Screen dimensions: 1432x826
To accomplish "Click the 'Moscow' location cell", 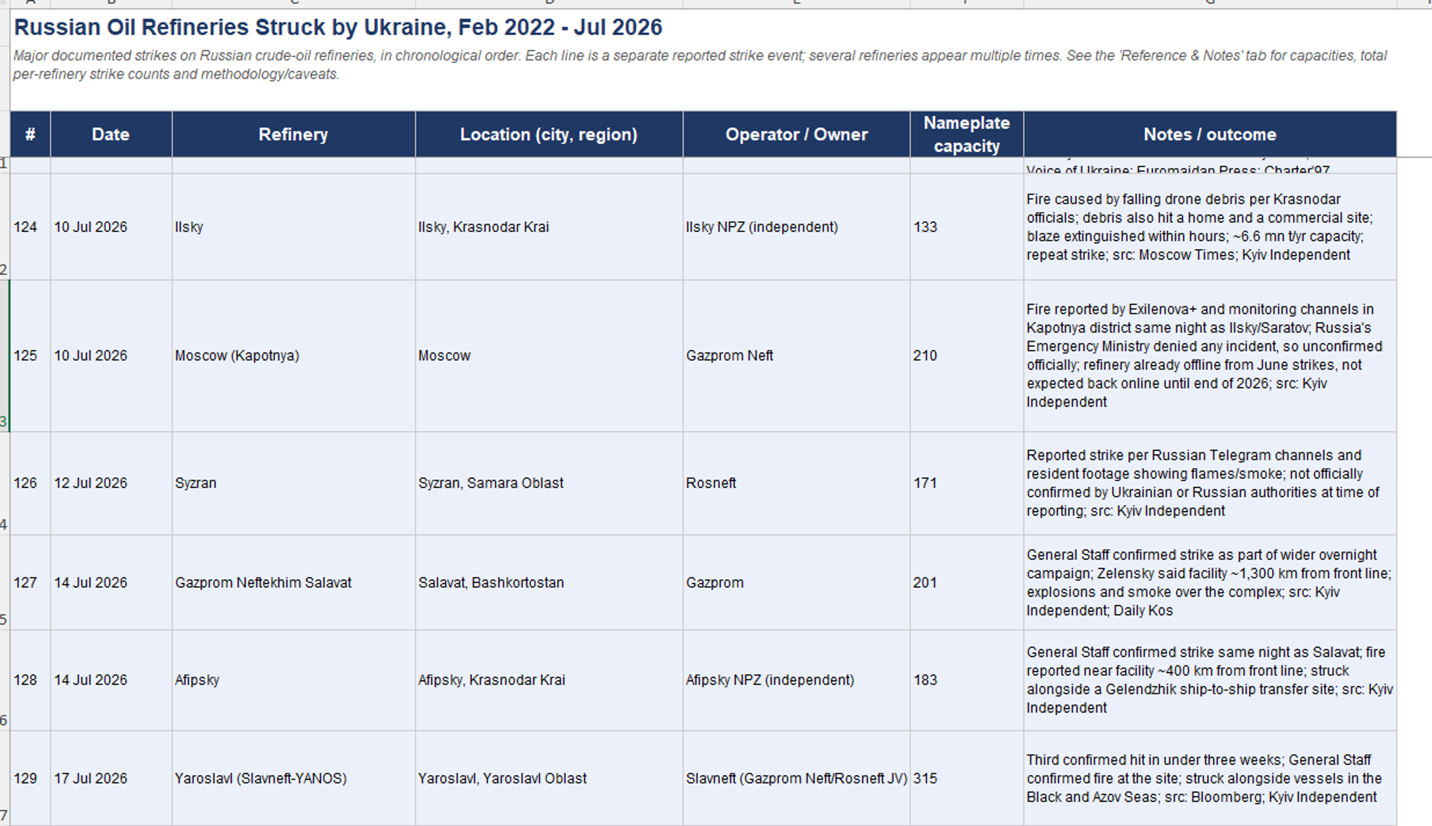I will point(549,356).
